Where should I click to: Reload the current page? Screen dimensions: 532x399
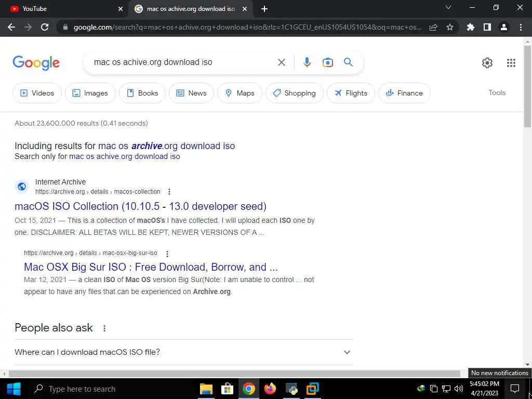coord(45,27)
